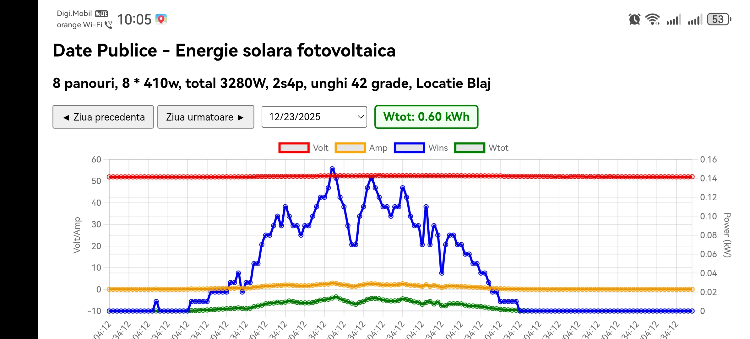Tap the Wi-Fi signal status icon
The height and width of the screenshot is (339, 750).
(x=652, y=19)
